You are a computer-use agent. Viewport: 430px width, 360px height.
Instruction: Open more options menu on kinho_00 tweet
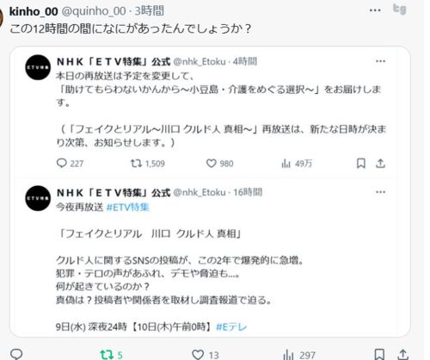coord(375,10)
